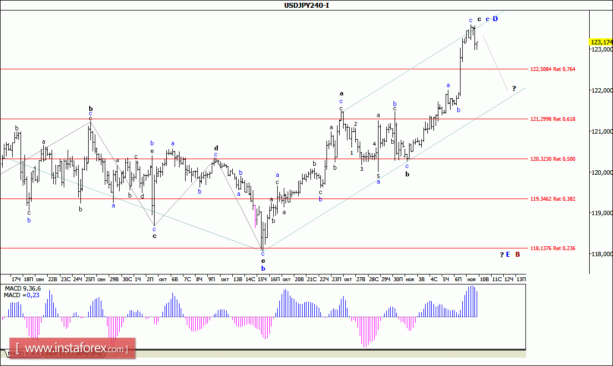Click the USDJPY240-I chart title
This screenshot has width=613, height=366.
306,5
